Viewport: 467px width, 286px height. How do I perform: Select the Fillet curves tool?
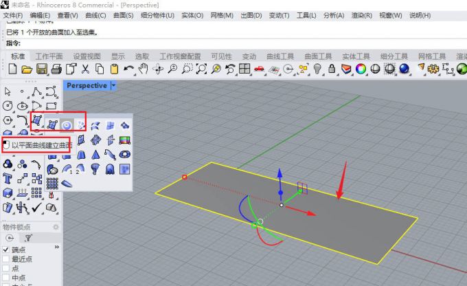coord(23,120)
